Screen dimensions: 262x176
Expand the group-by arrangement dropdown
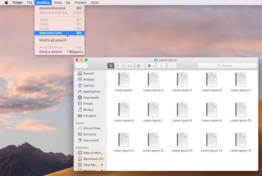click(x=140, y=66)
